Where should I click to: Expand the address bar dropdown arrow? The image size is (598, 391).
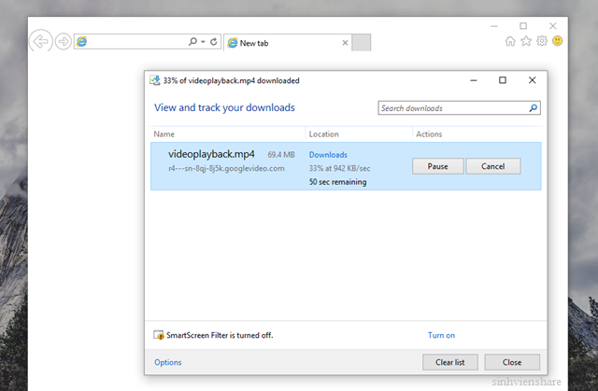point(203,42)
